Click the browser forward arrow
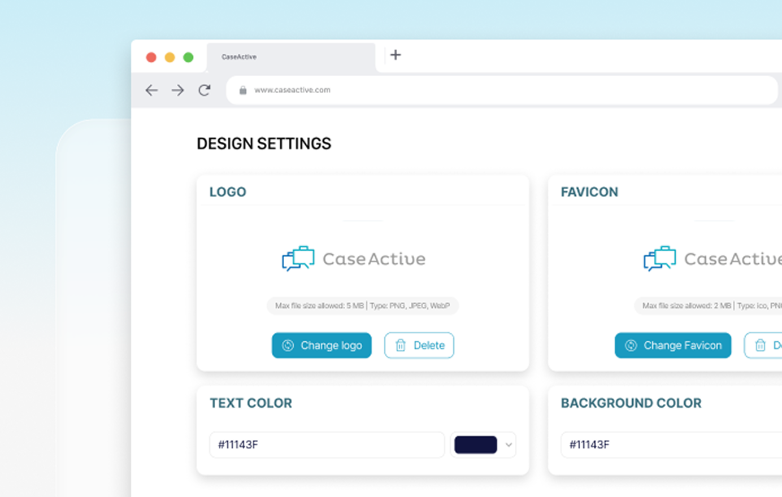The width and height of the screenshot is (782, 497). tap(178, 90)
